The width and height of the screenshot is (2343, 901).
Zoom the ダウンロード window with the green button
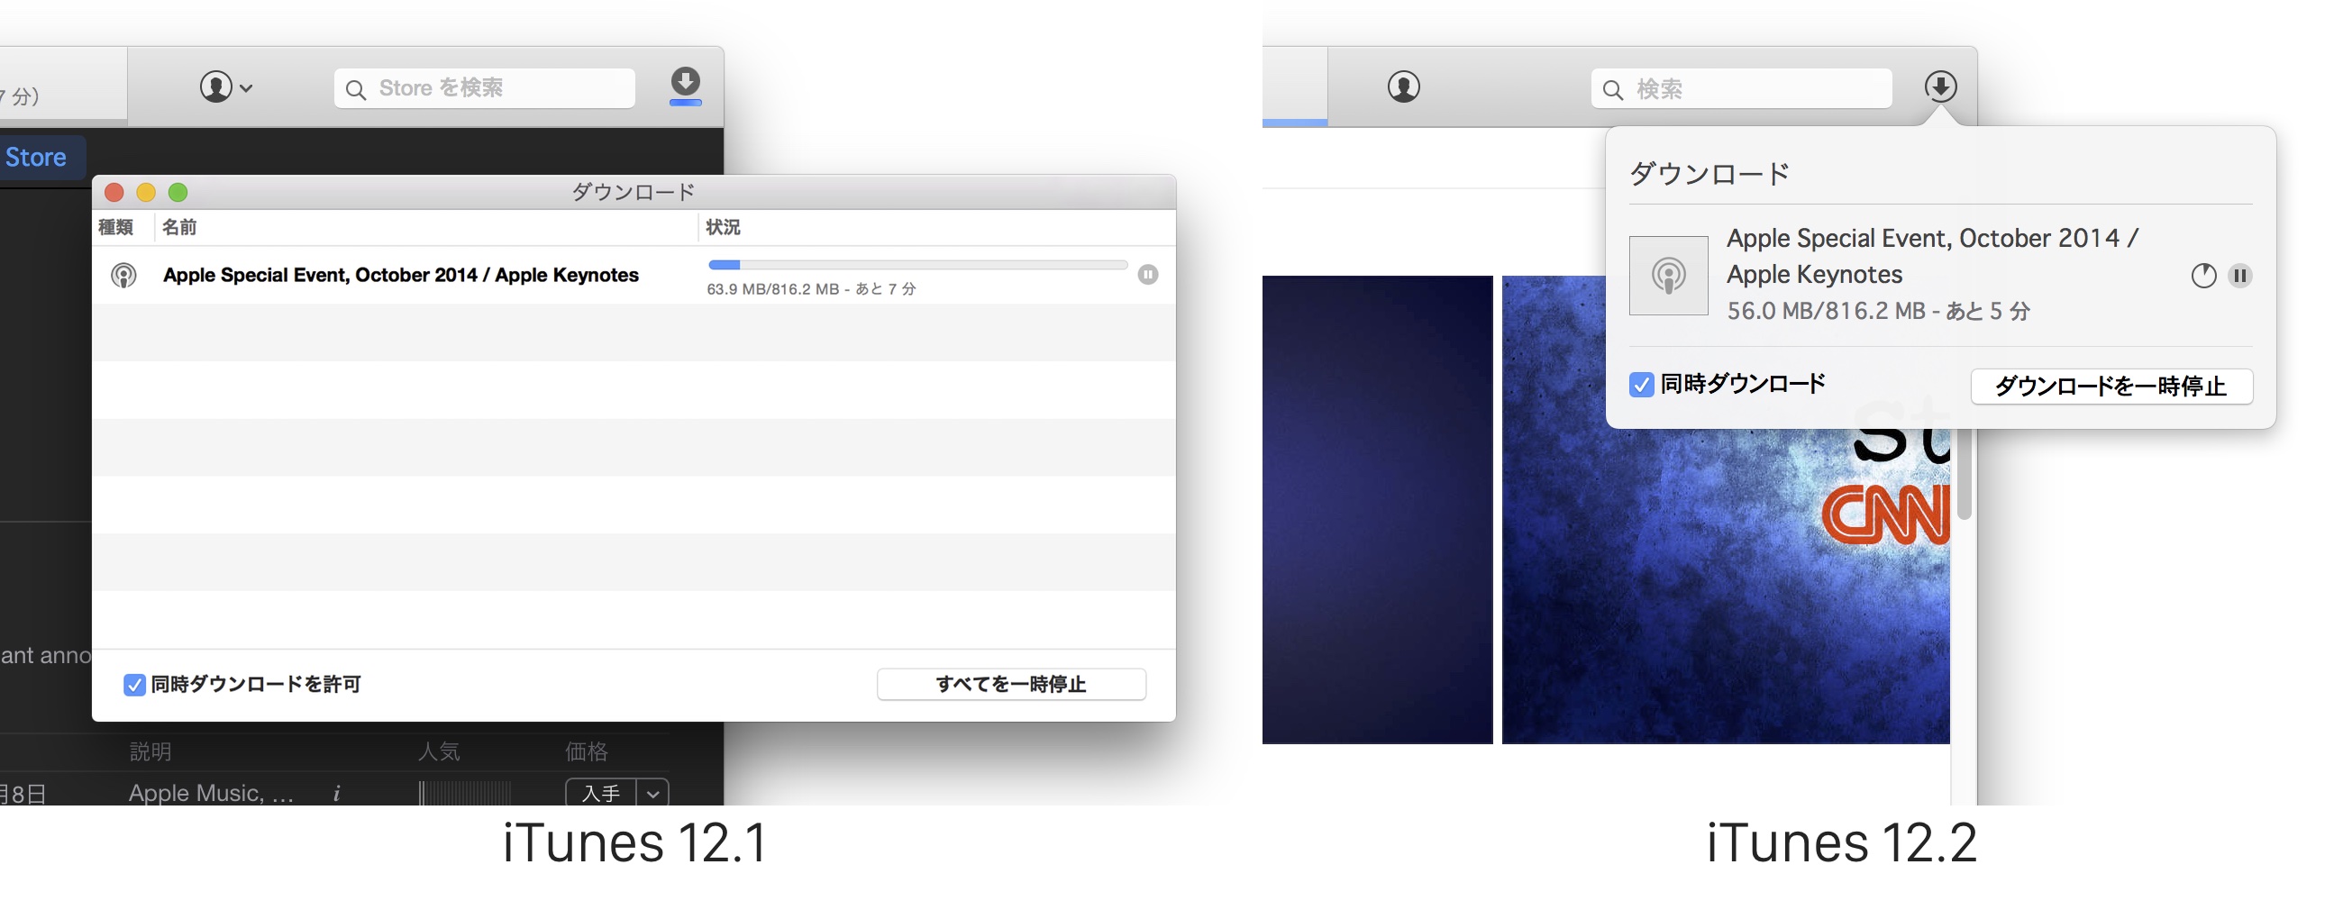pos(178,193)
